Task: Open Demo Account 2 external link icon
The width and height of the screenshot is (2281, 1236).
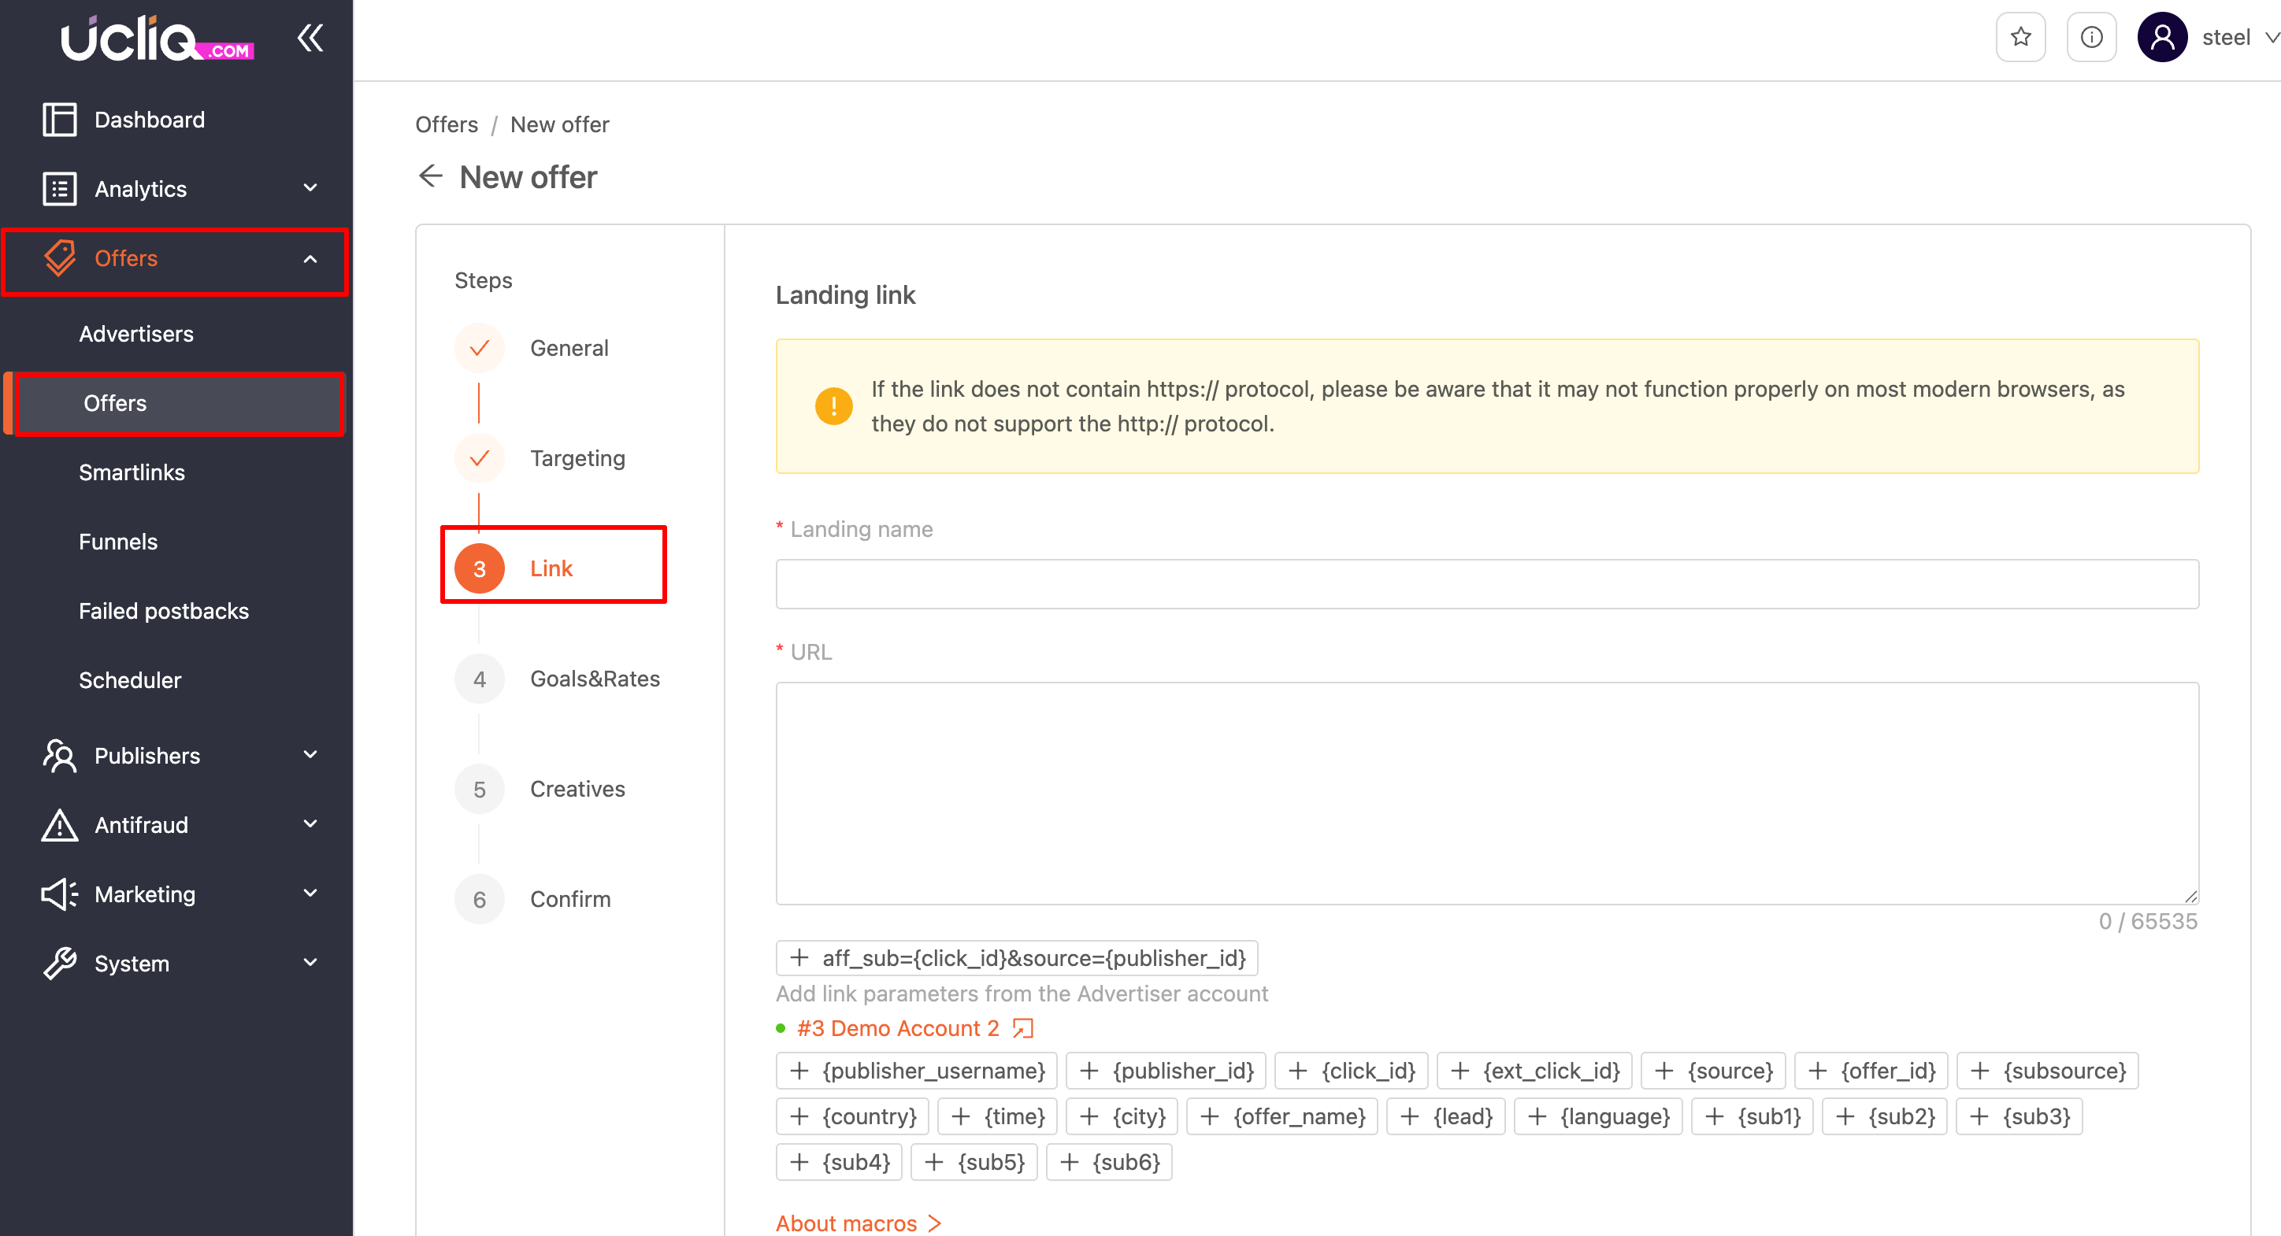Action: (x=1022, y=1028)
